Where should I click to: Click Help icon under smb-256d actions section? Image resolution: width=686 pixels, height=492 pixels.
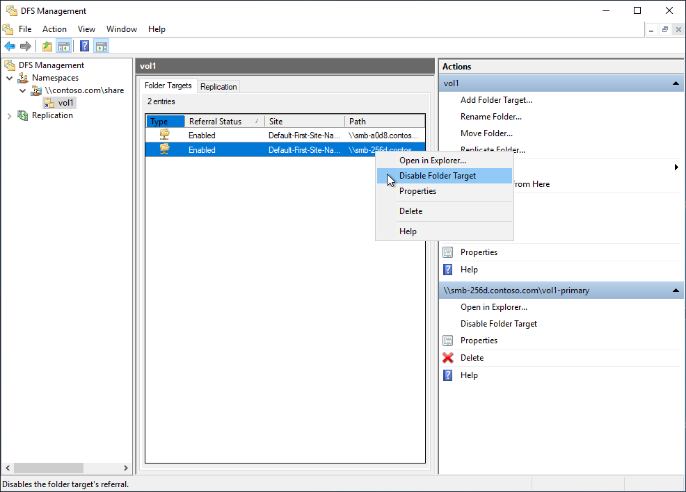click(448, 375)
